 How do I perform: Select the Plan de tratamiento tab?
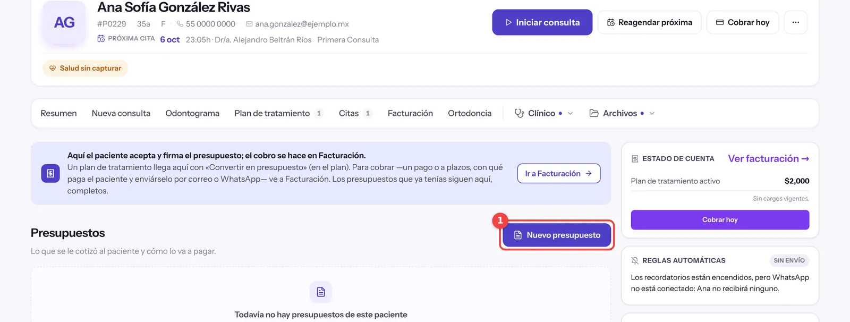click(x=279, y=113)
